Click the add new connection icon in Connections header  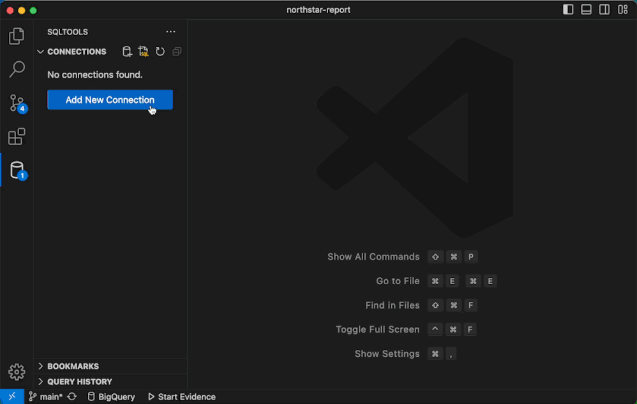point(127,52)
